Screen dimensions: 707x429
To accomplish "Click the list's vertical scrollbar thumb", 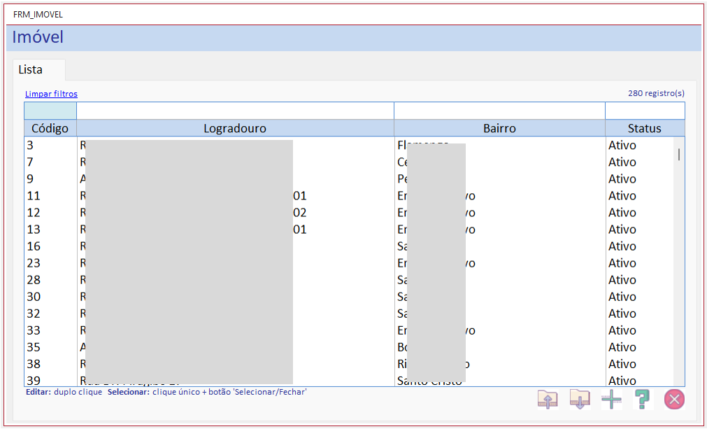I will [678, 155].
